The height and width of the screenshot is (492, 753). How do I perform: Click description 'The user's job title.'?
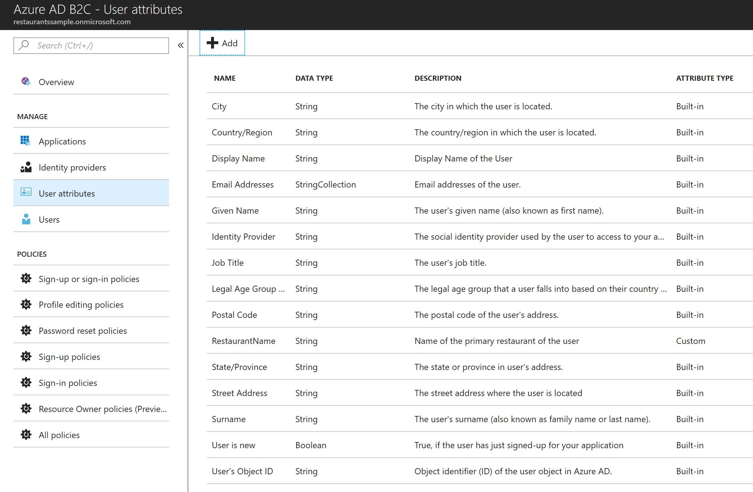(x=450, y=262)
